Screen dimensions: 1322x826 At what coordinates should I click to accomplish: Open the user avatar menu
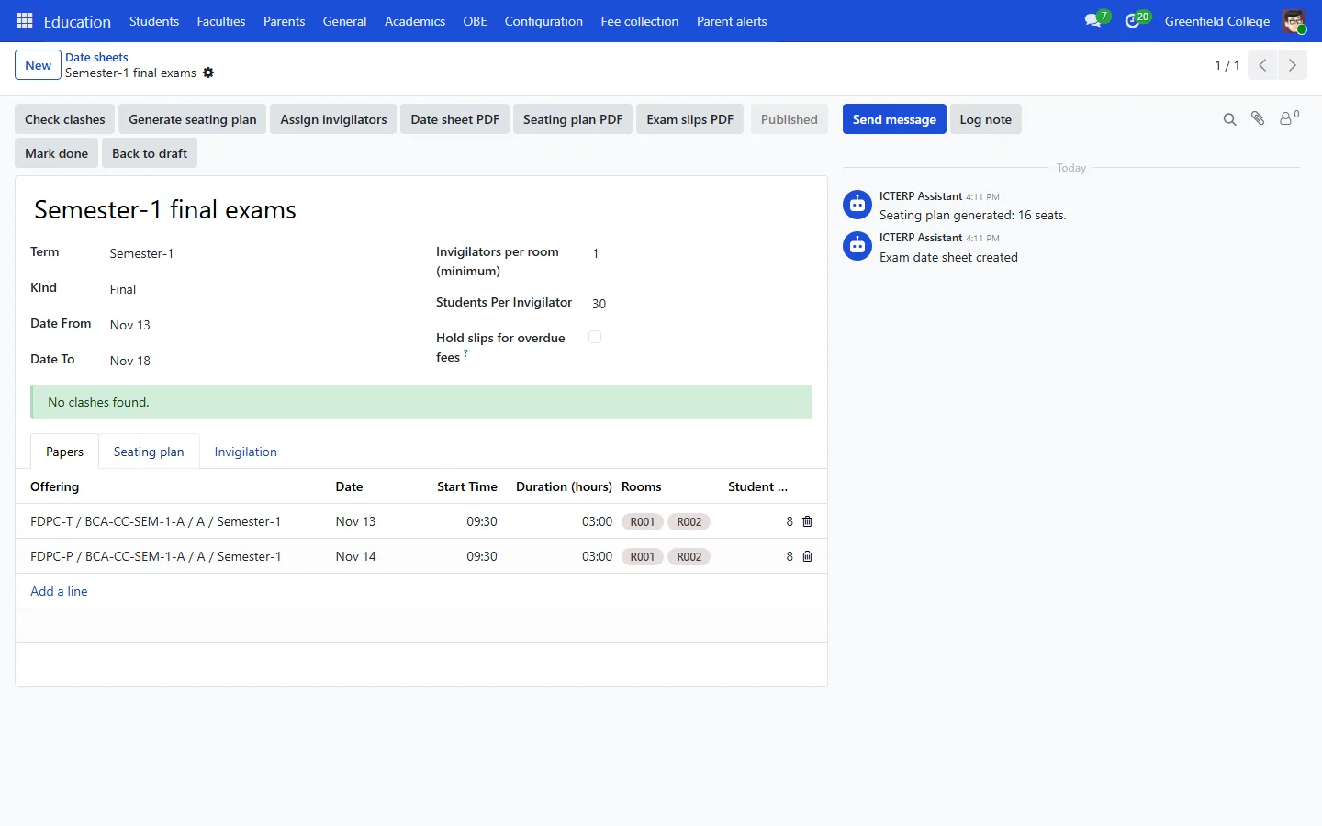click(x=1294, y=21)
